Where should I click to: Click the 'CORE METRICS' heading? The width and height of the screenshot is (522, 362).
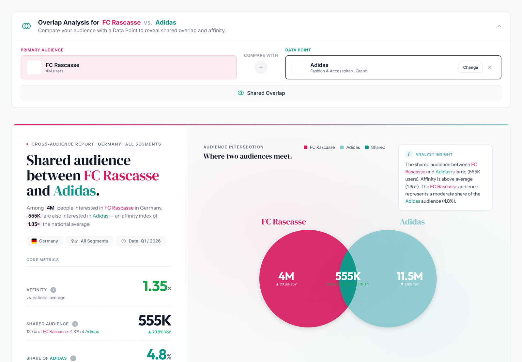click(43, 260)
